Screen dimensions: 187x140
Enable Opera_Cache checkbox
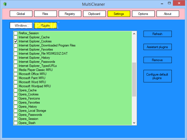(15, 90)
